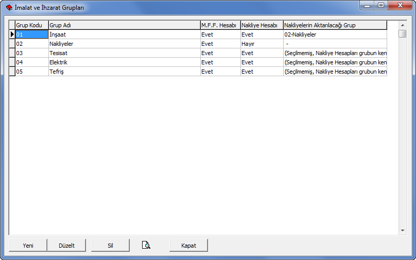Screen dimensions: 416x260
Task: Click the Nakliye Hesabı column header
Action: point(261,25)
